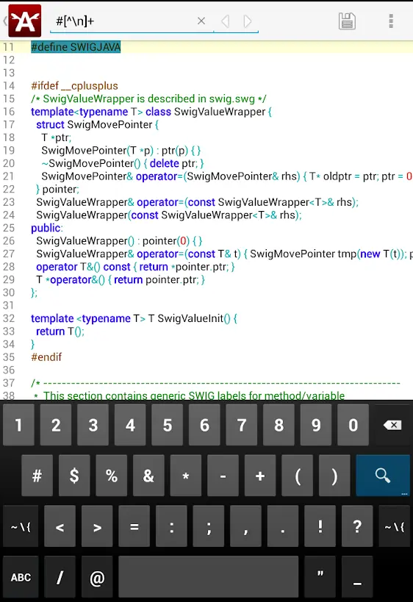Tap line number 16 in gutter
The height and width of the screenshot is (602, 413).
click(9, 112)
